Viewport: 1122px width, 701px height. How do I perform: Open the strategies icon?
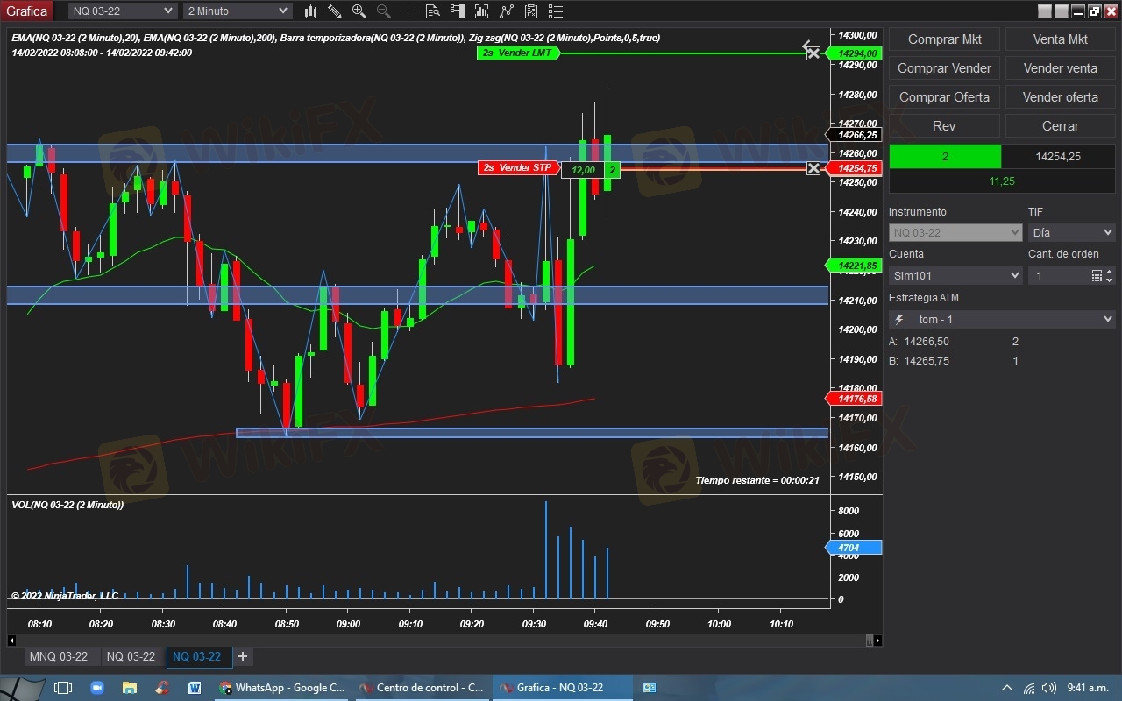507,11
